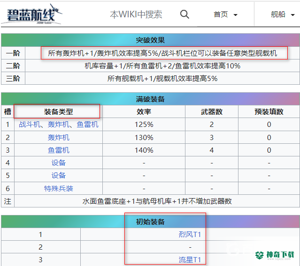This screenshot has height=266, width=300.
Task: Open the 烈风T1 equipment link
Action: pos(190,234)
